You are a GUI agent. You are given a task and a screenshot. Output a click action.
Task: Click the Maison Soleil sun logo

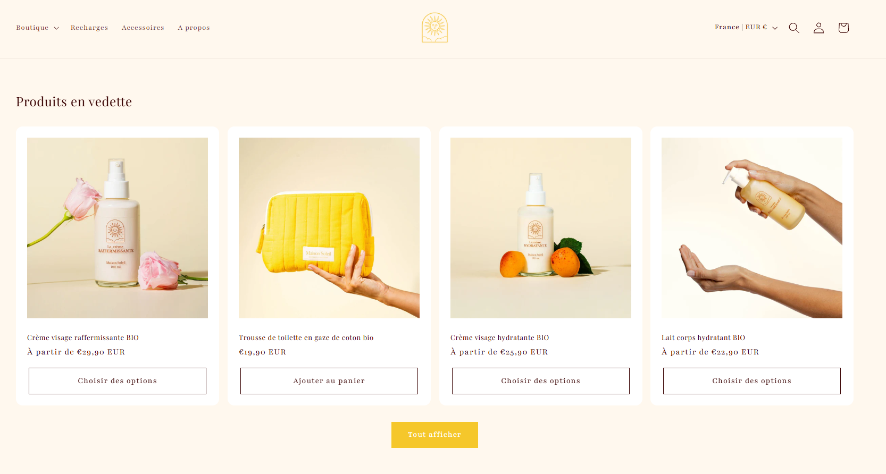pos(434,28)
